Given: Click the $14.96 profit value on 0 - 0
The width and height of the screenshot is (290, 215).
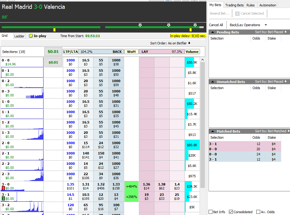Looking at the screenshot, I should click(11, 64).
